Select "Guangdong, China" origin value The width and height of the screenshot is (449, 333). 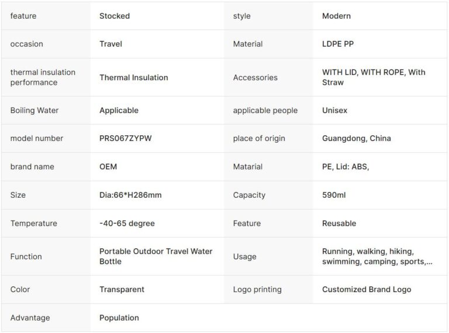357,138
